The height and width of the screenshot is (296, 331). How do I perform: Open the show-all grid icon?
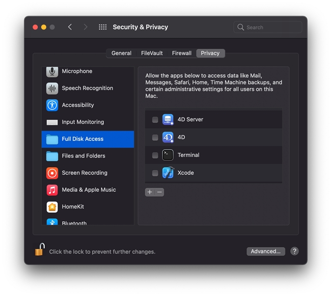pos(102,27)
